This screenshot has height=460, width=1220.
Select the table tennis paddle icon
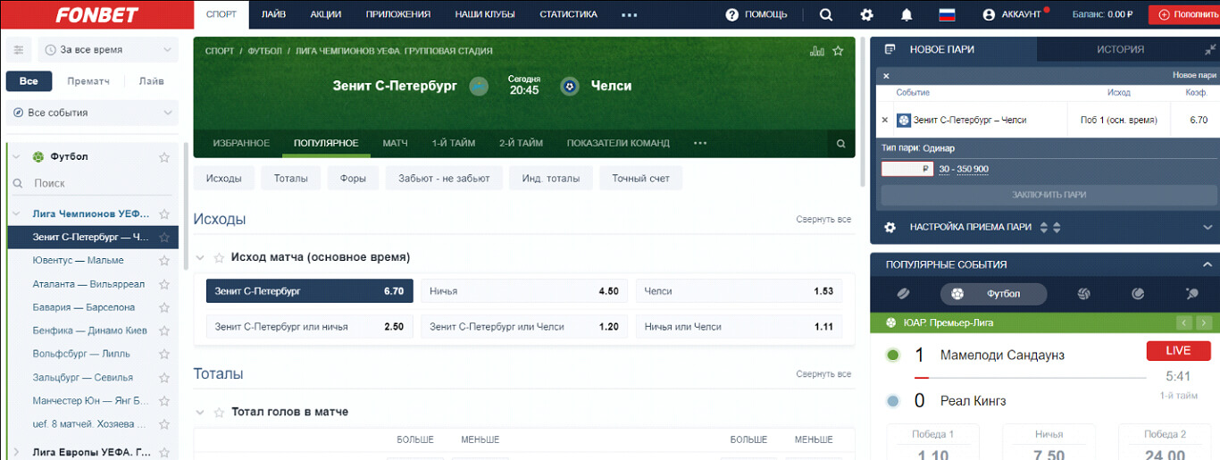pos(1191,293)
